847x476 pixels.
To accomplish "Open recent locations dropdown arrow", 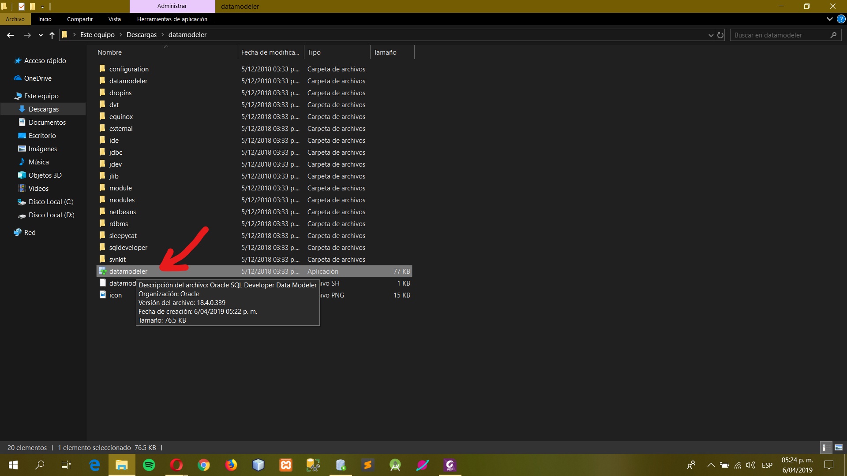I will pyautogui.click(x=41, y=35).
